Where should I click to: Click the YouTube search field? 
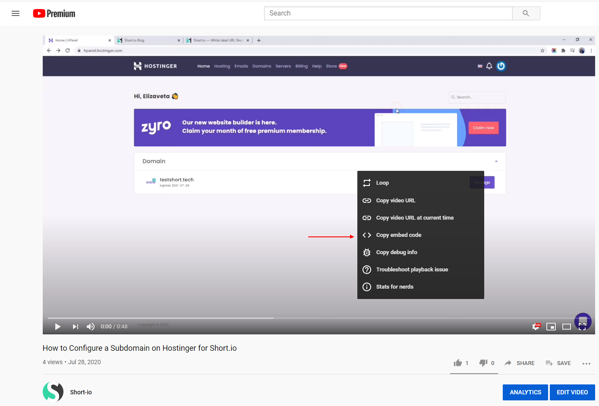point(388,13)
